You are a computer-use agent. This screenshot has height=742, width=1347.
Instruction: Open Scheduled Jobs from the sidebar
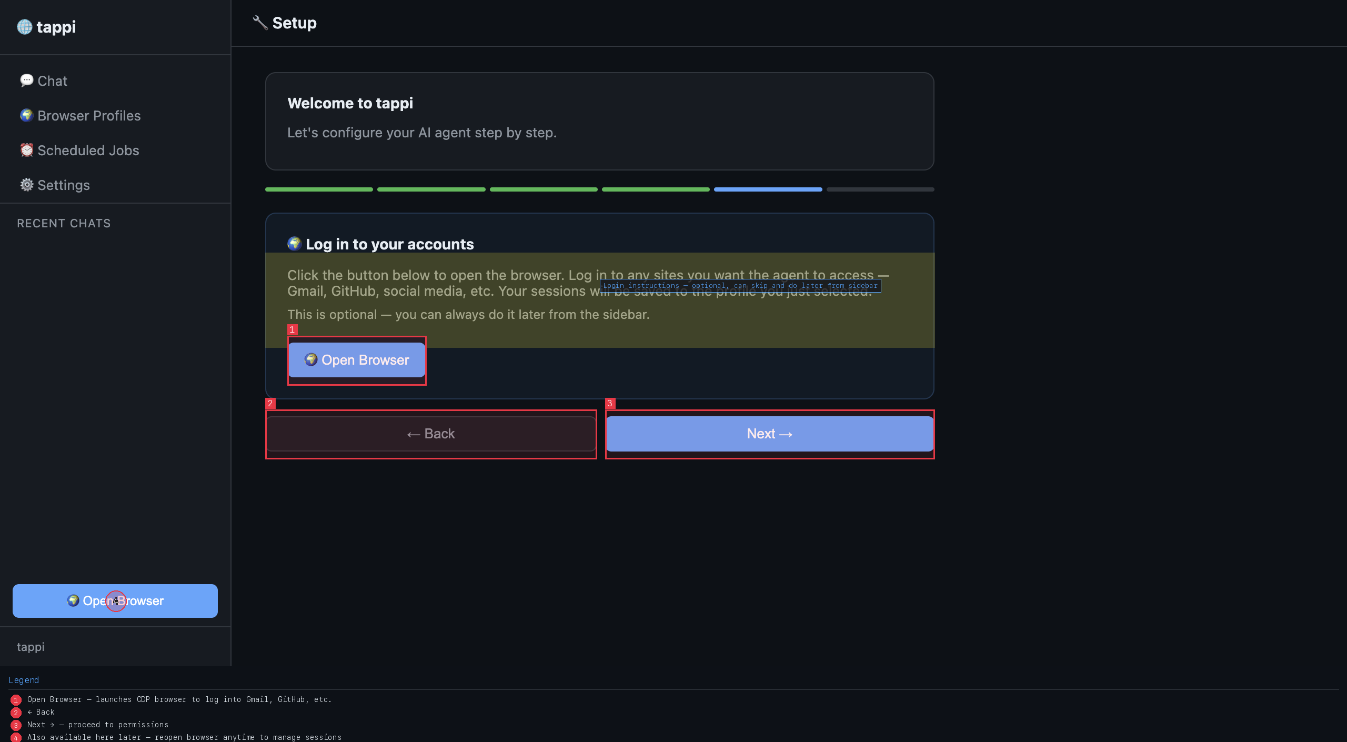click(x=88, y=150)
